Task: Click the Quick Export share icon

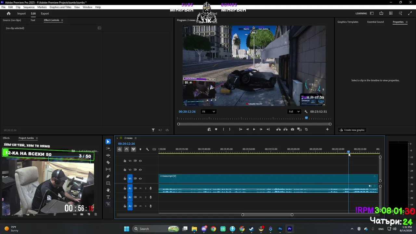Action: pyautogui.click(x=381, y=13)
